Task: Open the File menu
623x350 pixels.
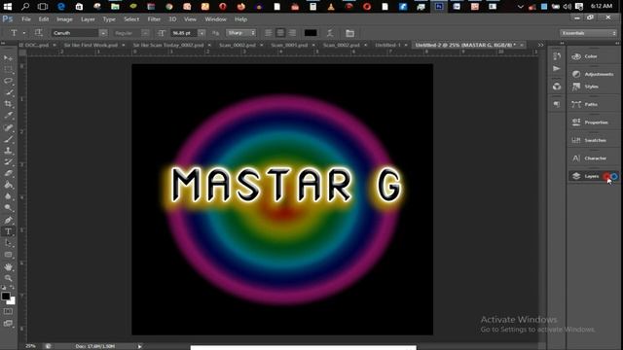Action: pos(26,19)
